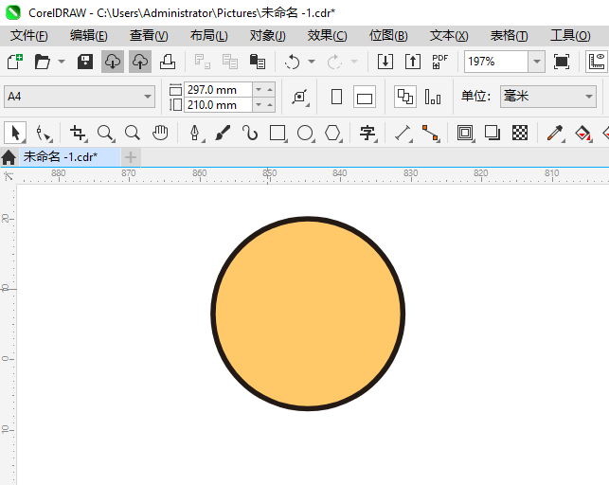The height and width of the screenshot is (485, 609).
Task: Select the Artistic Media brush tool
Action: tap(223, 133)
